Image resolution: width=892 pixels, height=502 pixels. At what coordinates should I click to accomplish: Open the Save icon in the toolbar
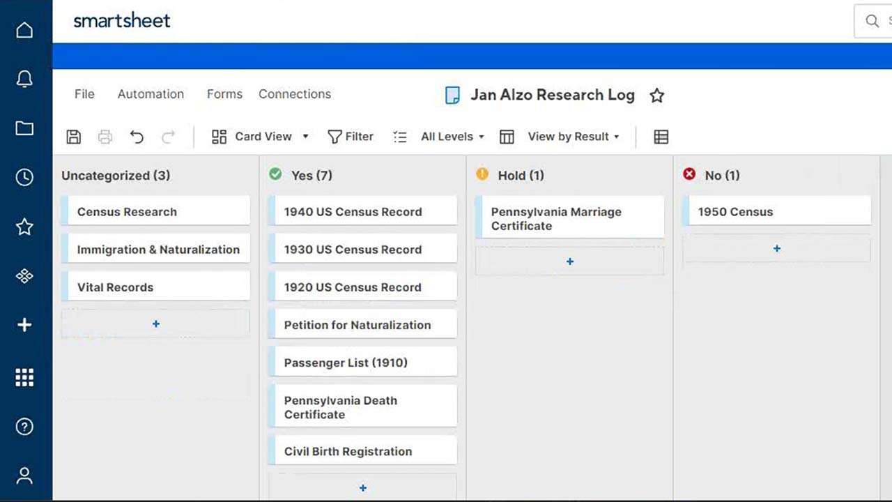(x=73, y=137)
